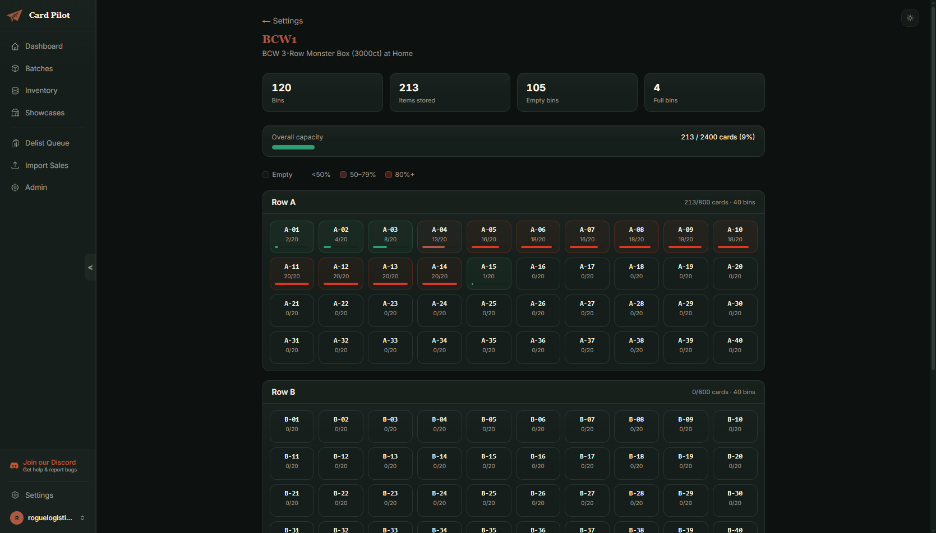This screenshot has height=533, width=936.
Task: Select empty bin B-05
Action: [488, 426]
